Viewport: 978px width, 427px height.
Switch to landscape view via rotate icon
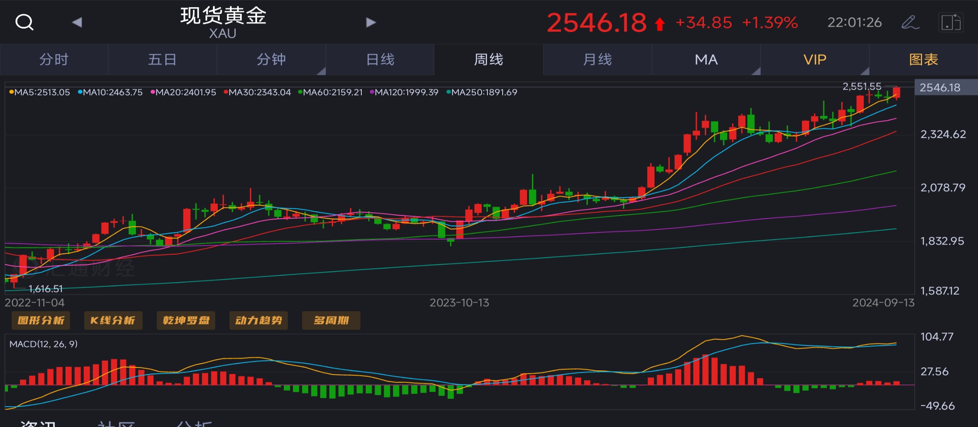tap(951, 22)
